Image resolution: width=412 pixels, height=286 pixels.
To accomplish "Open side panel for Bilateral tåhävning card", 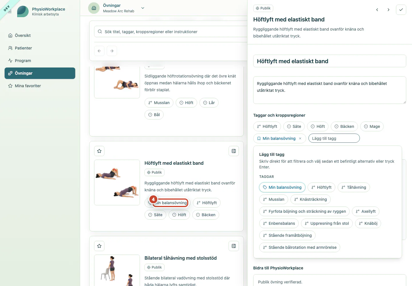I will pos(234,246).
